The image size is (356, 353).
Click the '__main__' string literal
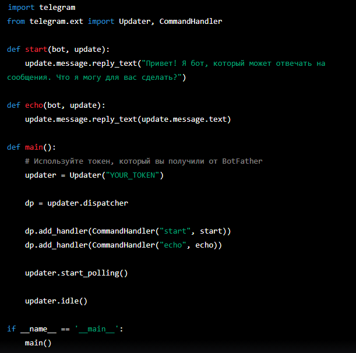click(x=97, y=329)
